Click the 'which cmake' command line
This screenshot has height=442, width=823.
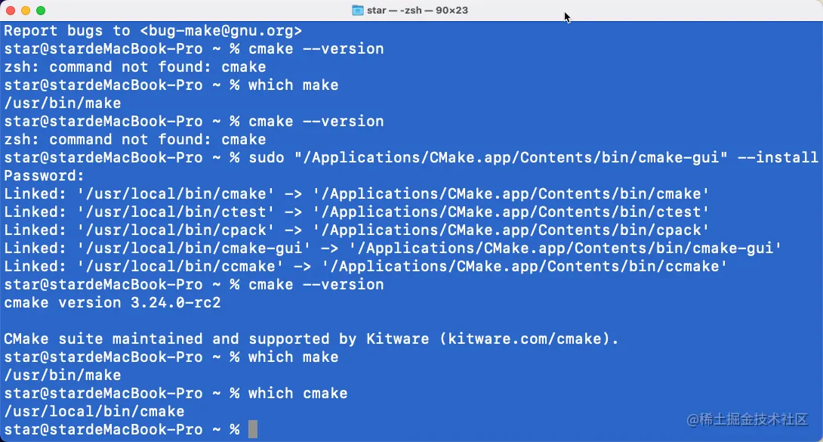[x=176, y=394]
